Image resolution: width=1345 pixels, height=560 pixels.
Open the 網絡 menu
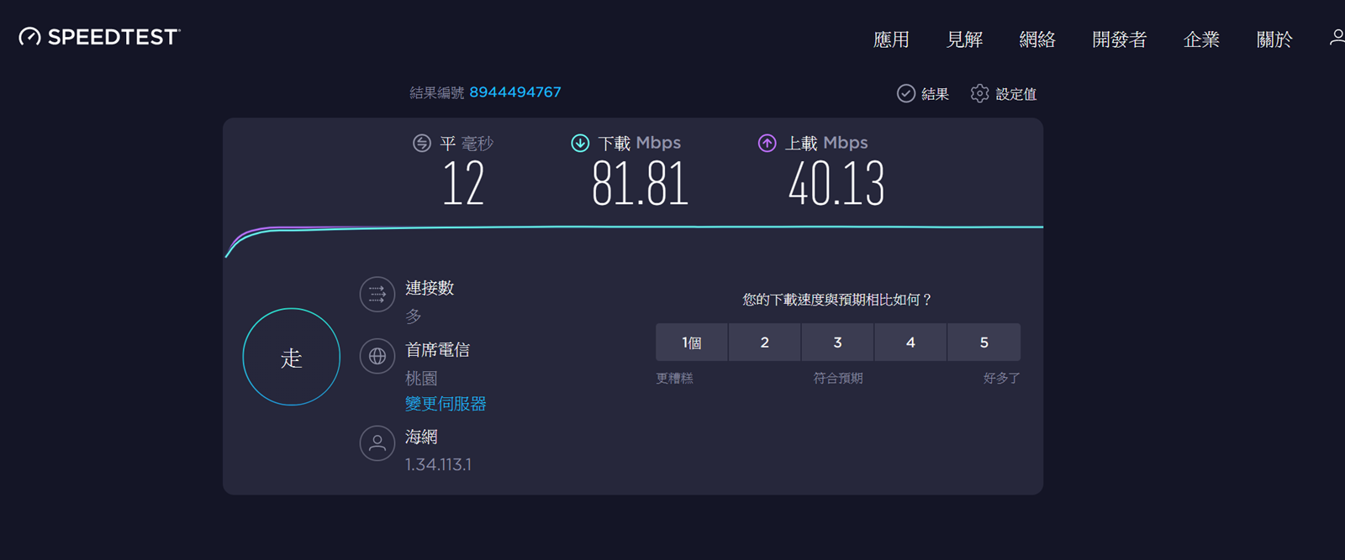point(1036,39)
